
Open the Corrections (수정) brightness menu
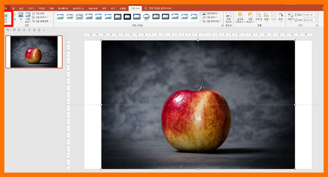[x=14, y=18]
